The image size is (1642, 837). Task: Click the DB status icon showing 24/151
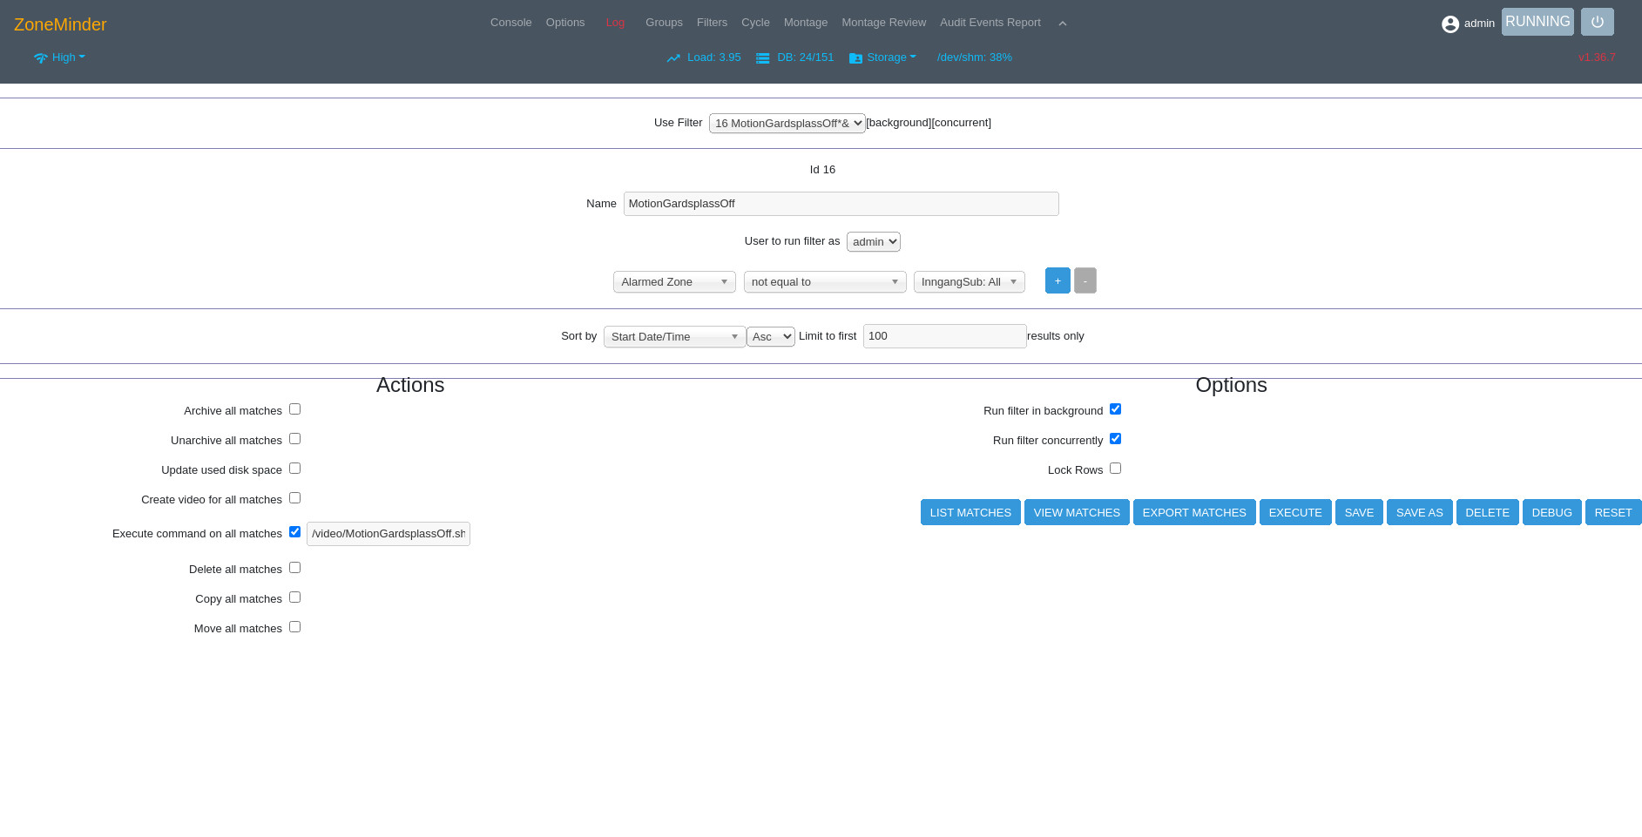click(x=762, y=57)
